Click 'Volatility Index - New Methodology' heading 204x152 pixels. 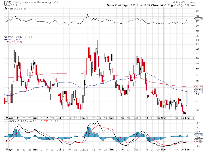(x=32, y=2)
